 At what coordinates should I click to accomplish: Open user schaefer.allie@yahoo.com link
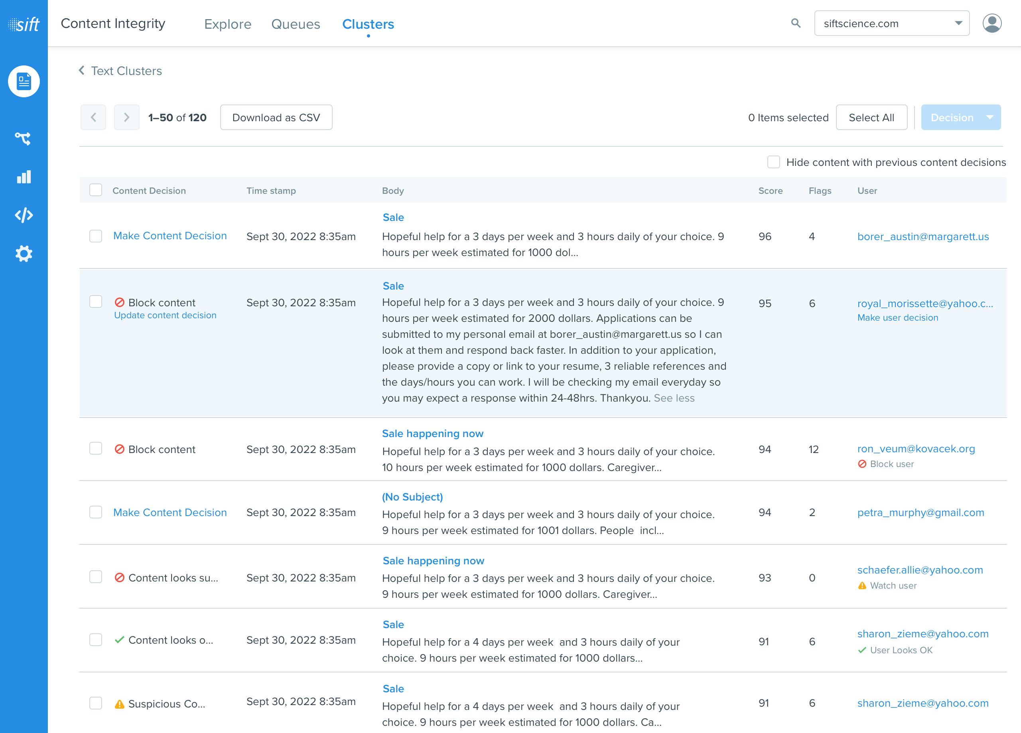pyautogui.click(x=920, y=570)
